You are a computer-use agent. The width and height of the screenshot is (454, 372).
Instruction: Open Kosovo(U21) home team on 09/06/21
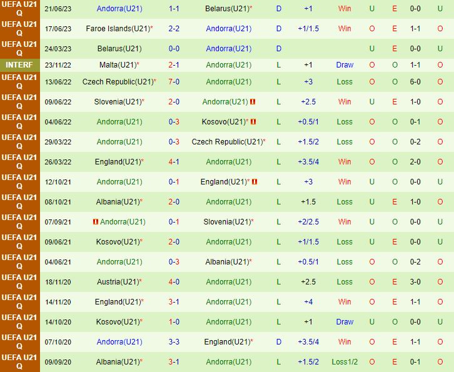pyautogui.click(x=118, y=242)
